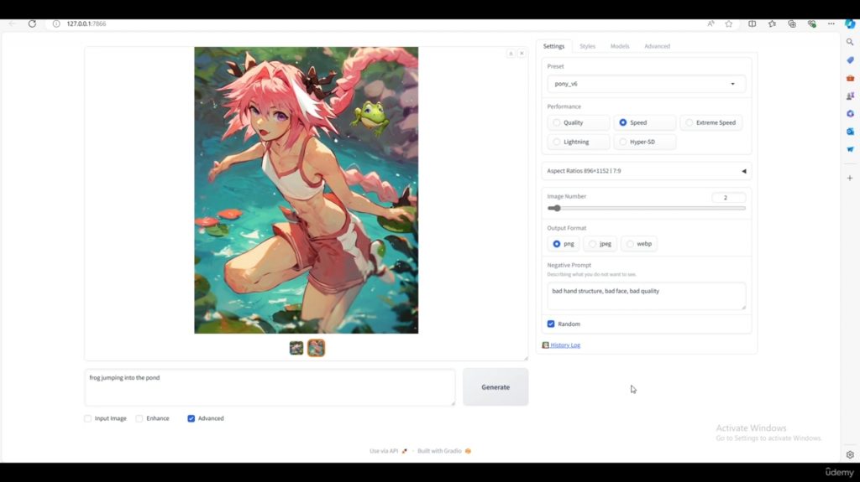Open the Preset pony_v6 dropdown
Screen dimensions: 860x482
point(646,84)
